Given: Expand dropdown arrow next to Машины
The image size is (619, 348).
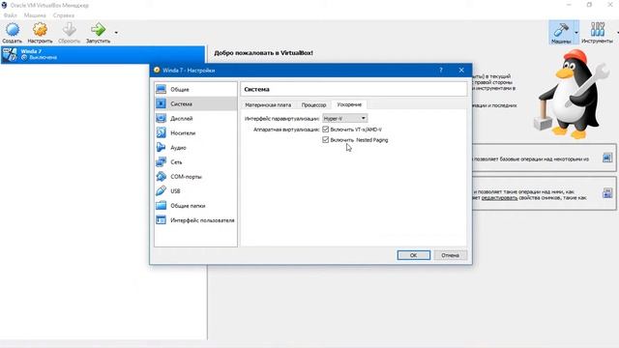Looking at the screenshot, I should pyautogui.click(x=576, y=32).
